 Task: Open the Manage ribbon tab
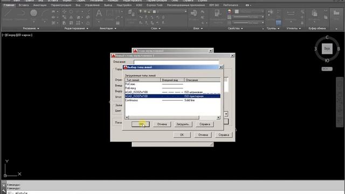(92, 5)
